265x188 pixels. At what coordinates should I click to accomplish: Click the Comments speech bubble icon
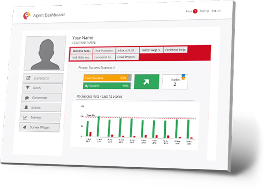pyautogui.click(x=27, y=98)
